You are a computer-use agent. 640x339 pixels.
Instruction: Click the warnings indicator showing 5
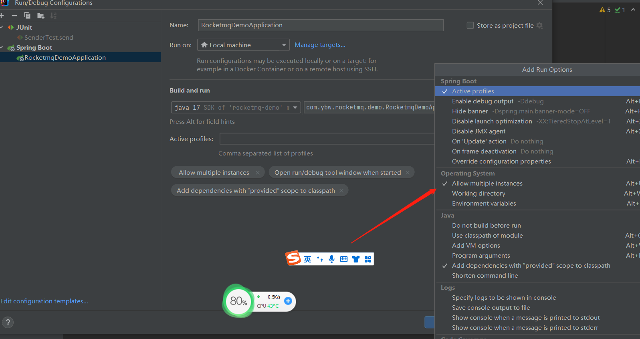[x=605, y=10]
